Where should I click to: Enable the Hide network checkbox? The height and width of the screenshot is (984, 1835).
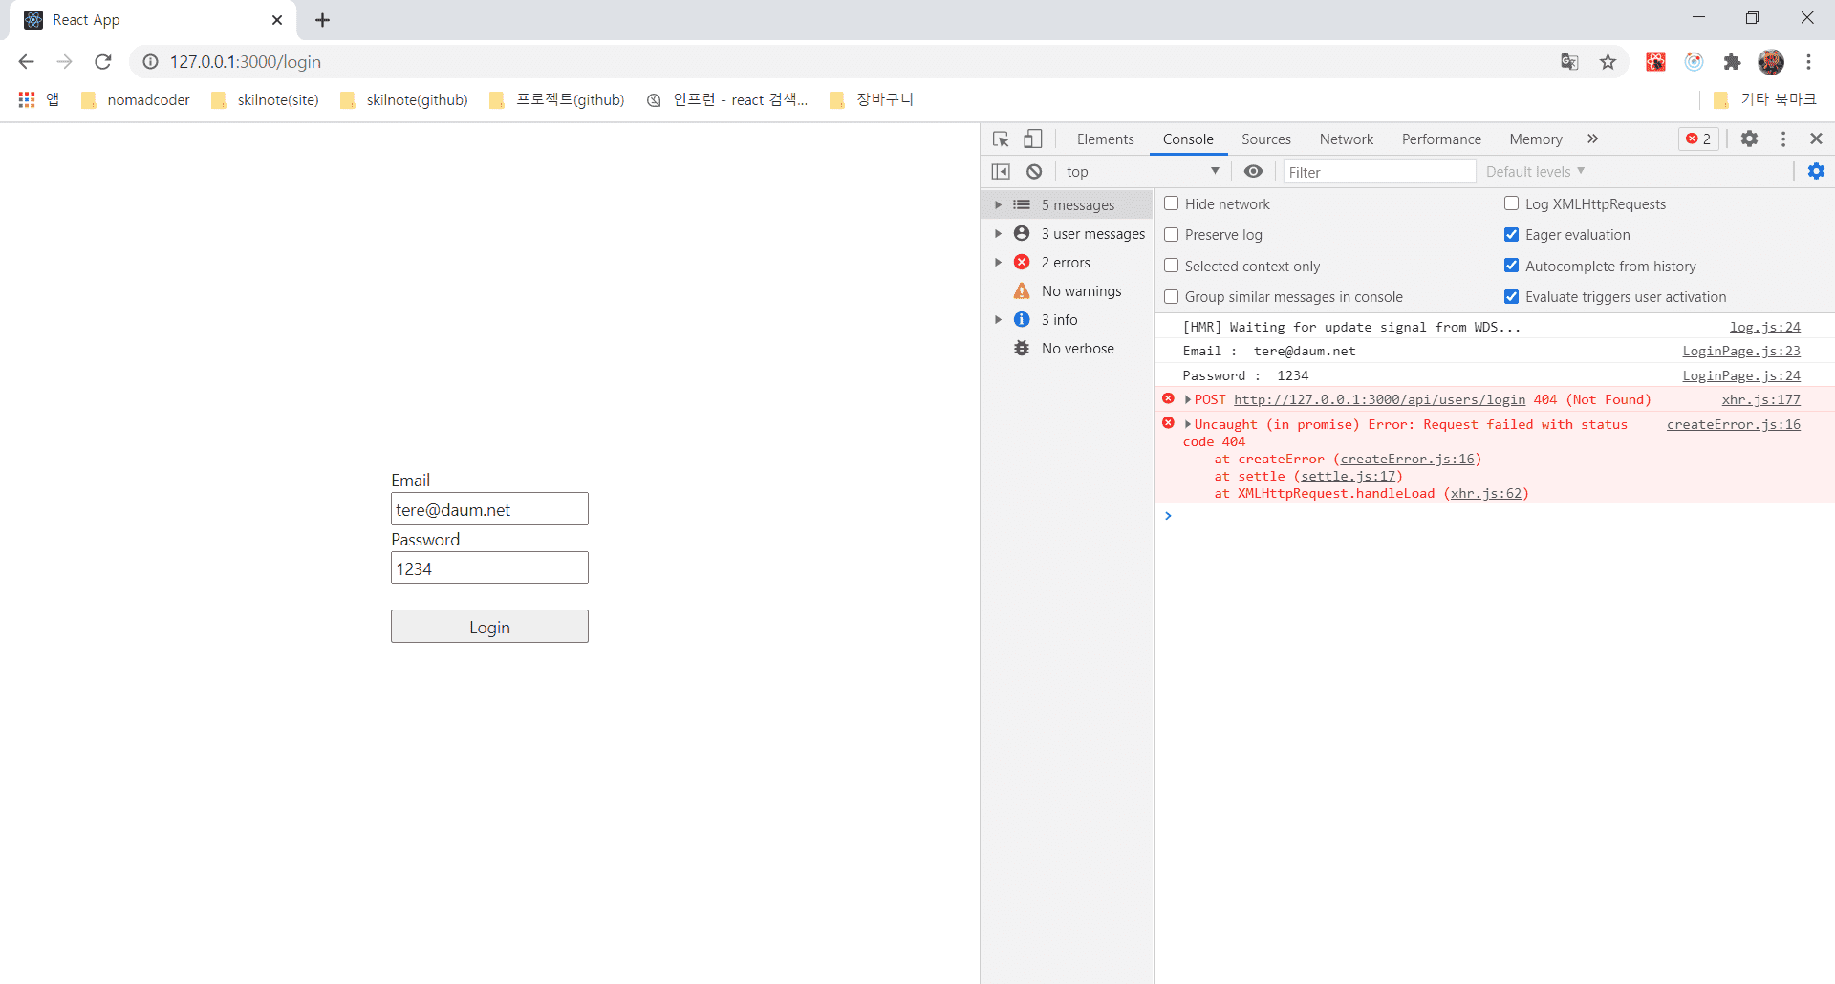pyautogui.click(x=1171, y=203)
